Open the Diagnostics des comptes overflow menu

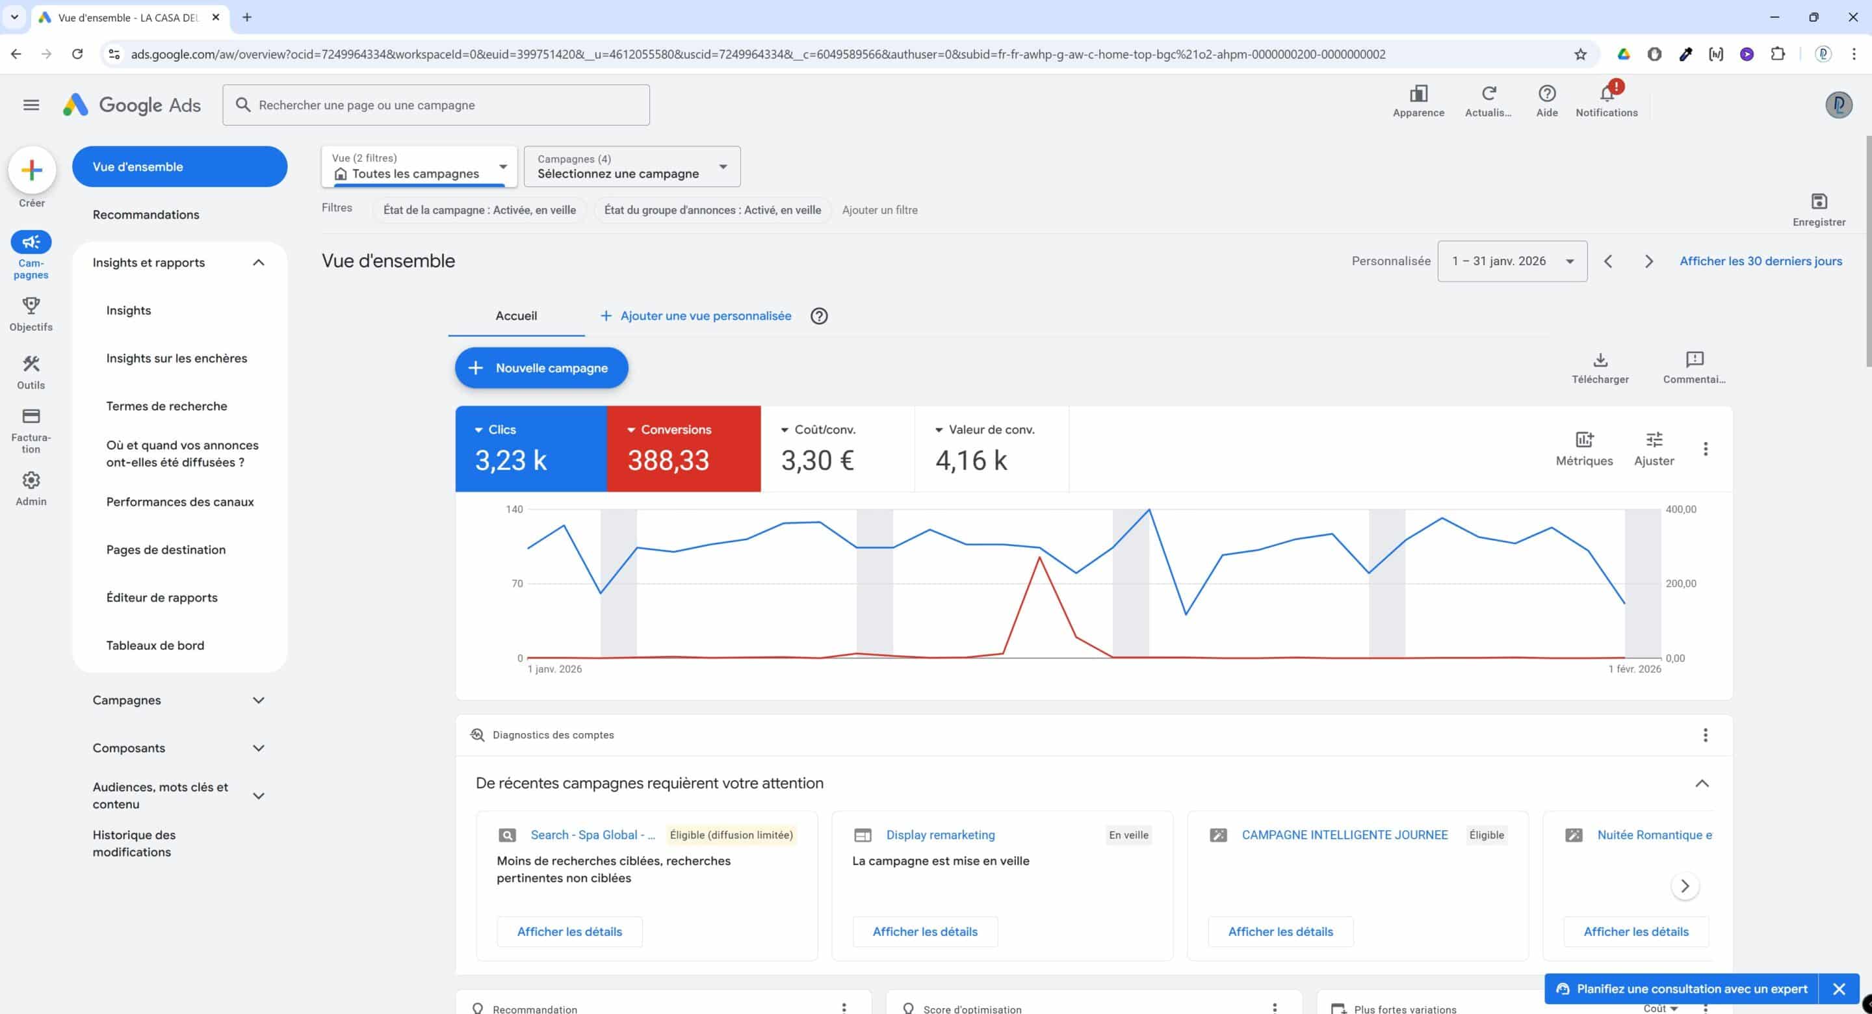1706,735
